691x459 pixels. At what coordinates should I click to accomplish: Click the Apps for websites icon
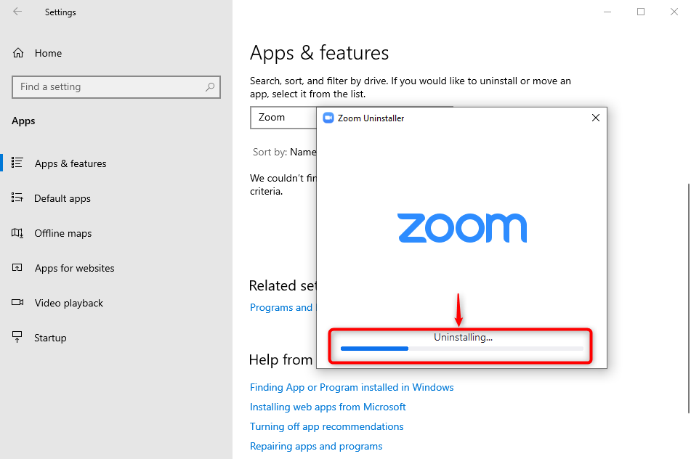pos(17,268)
